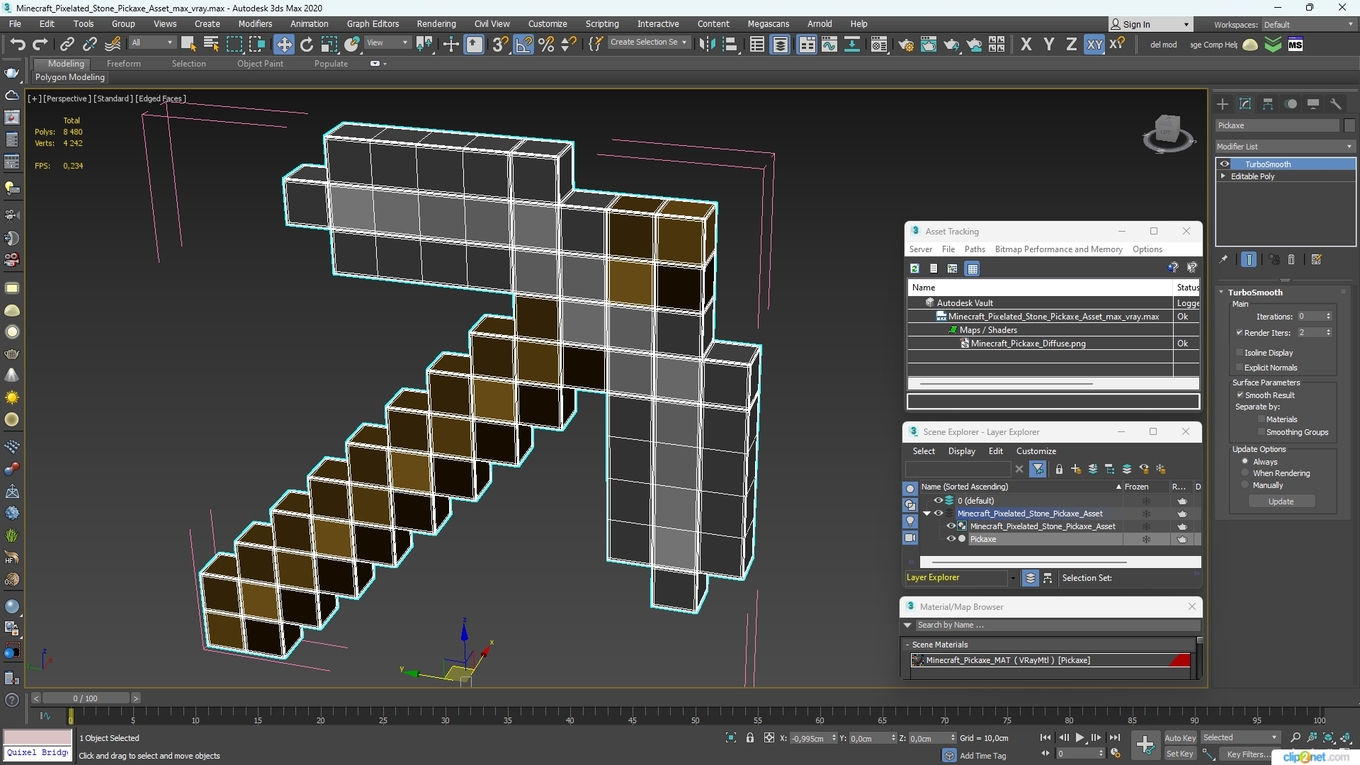Open the Utilities command panel tab
This screenshot has width=1360, height=765.
point(1336,104)
